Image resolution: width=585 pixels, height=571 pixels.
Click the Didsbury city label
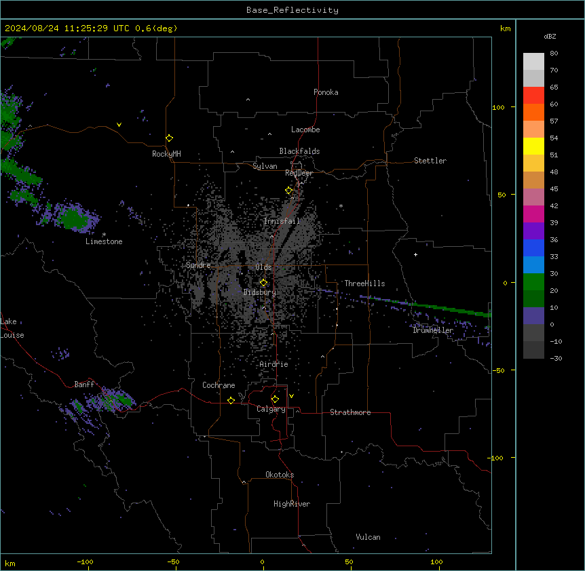pos(260,292)
